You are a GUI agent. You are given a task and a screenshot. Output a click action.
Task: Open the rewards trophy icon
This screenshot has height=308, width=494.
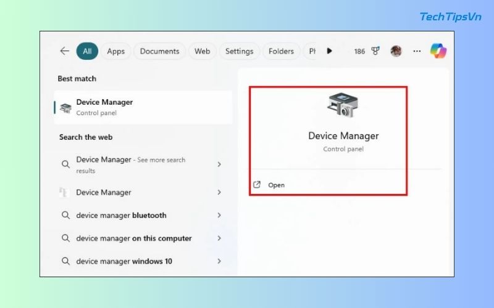click(375, 51)
